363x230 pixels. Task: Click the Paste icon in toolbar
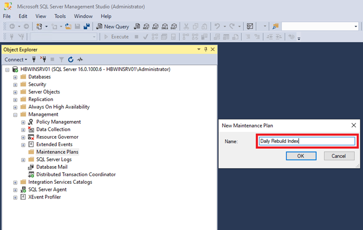(x=204, y=26)
